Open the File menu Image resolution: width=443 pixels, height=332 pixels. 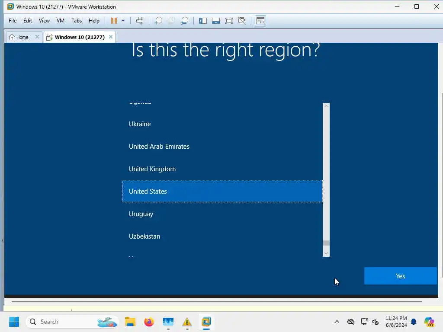13,21
